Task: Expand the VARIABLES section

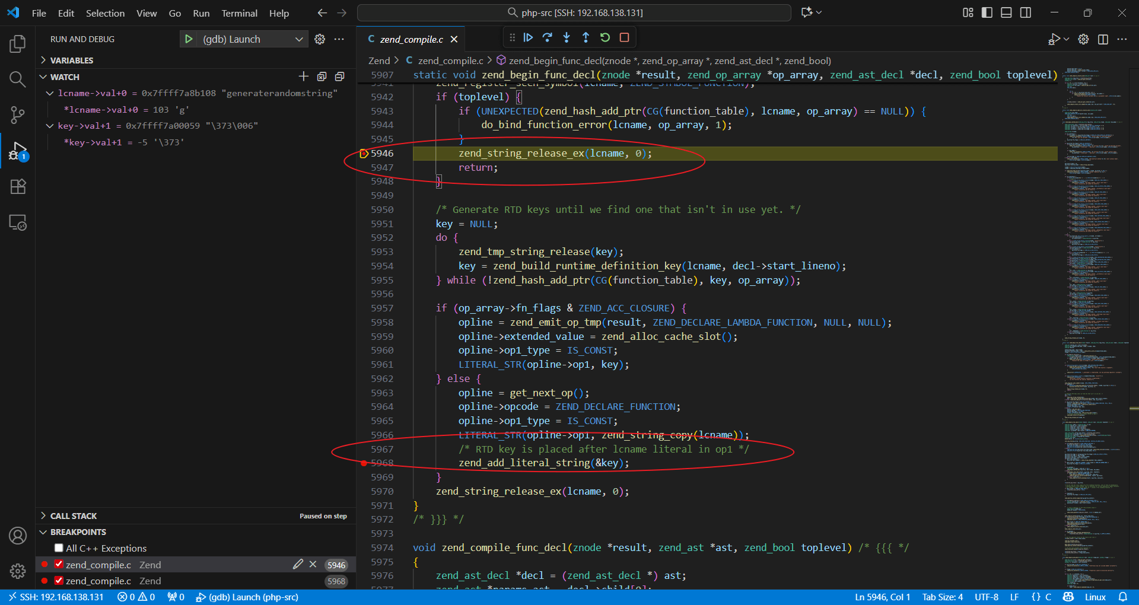Action: pos(71,60)
